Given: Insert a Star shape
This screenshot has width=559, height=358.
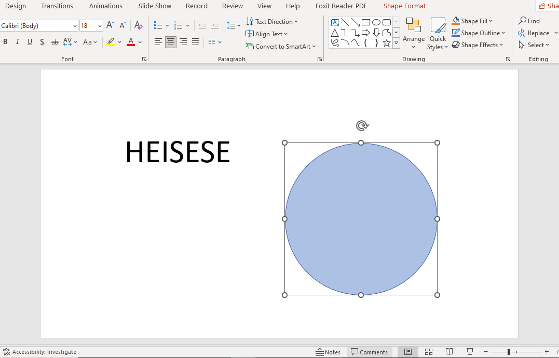Looking at the screenshot, I should (387, 43).
